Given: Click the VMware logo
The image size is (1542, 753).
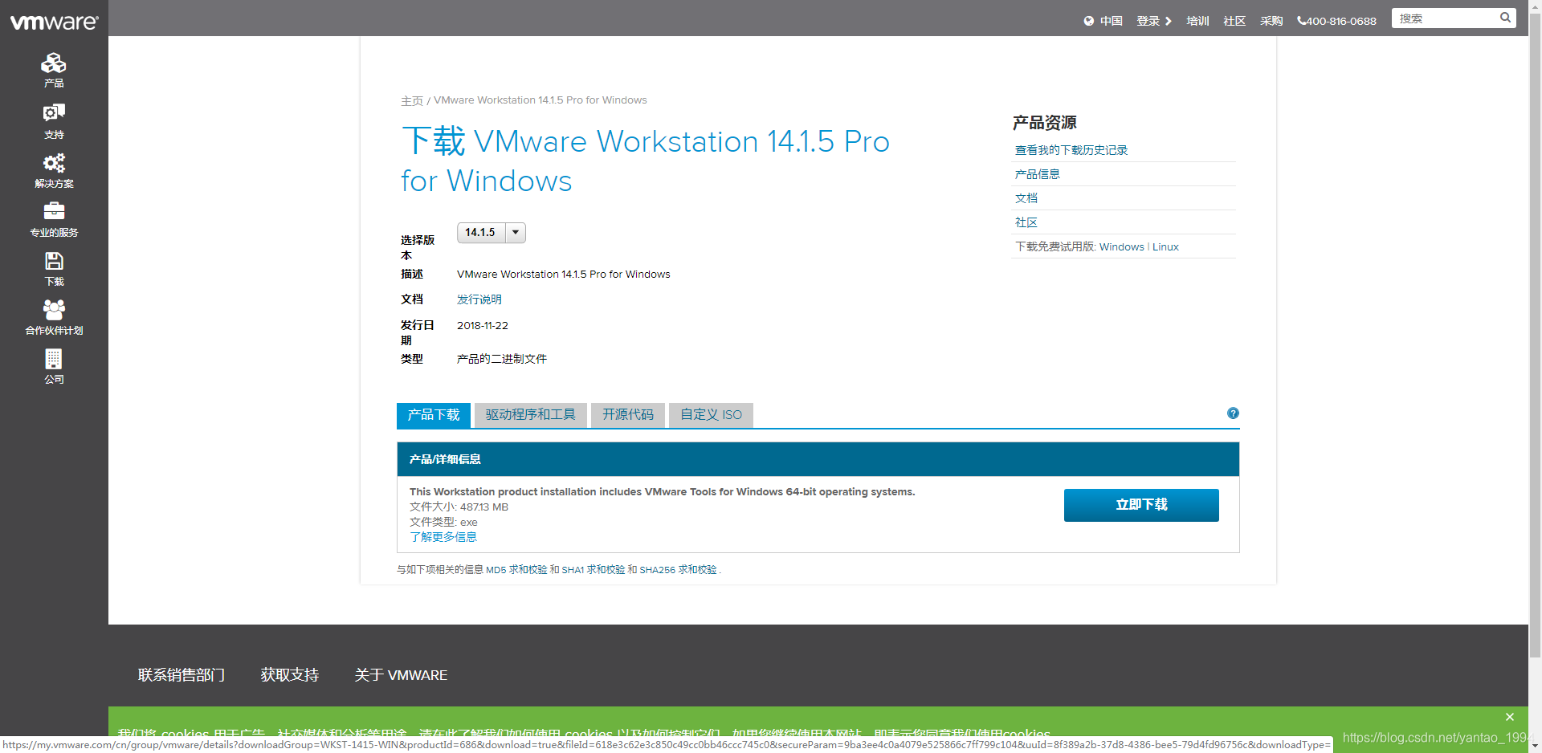Looking at the screenshot, I should tap(54, 22).
